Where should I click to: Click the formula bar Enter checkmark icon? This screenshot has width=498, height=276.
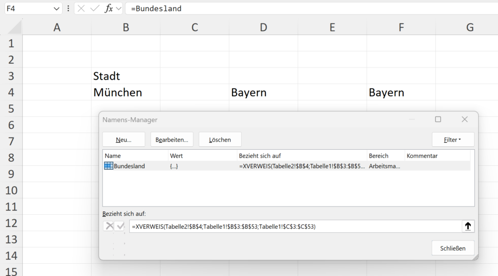click(x=94, y=8)
